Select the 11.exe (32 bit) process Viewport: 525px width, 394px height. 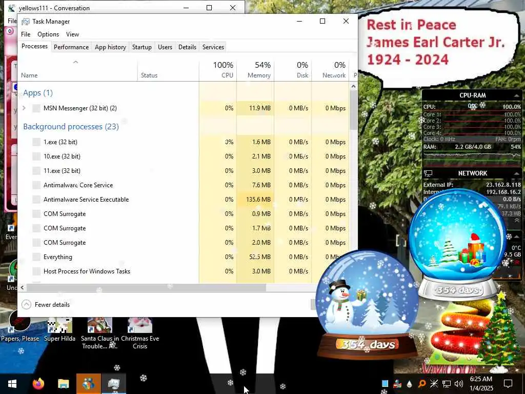(x=184, y=171)
